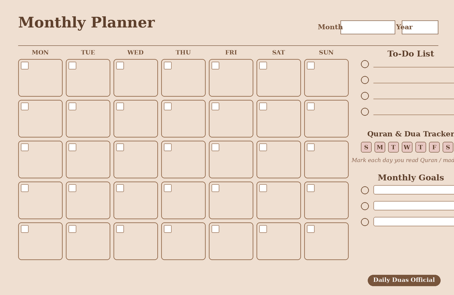
Task: Check the first Monday cell checkbox
Action: click(x=25, y=66)
